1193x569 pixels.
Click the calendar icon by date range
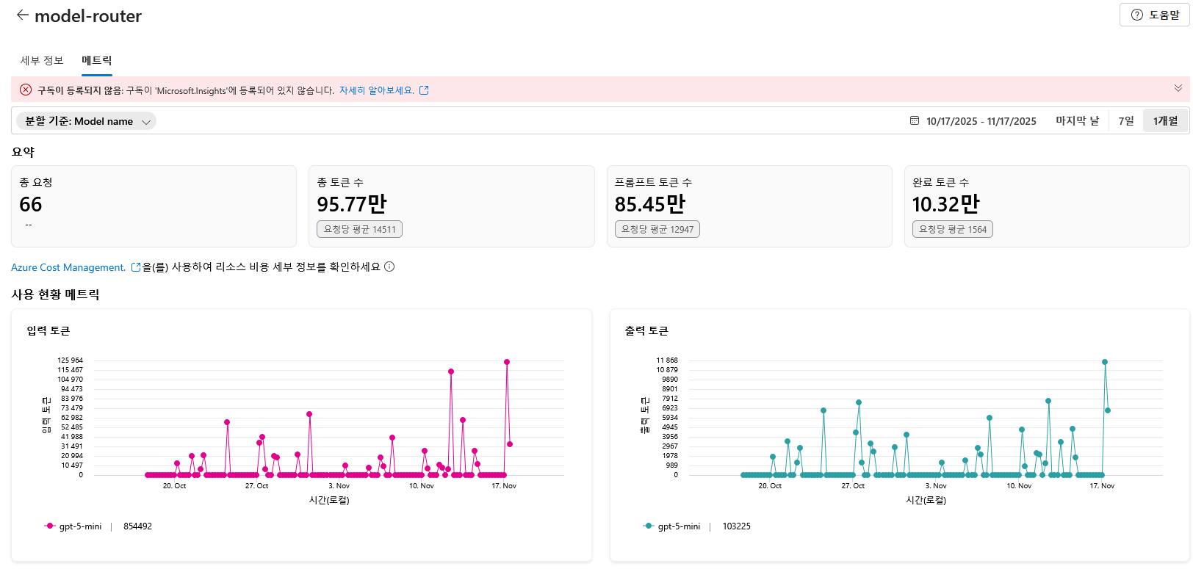click(x=915, y=121)
